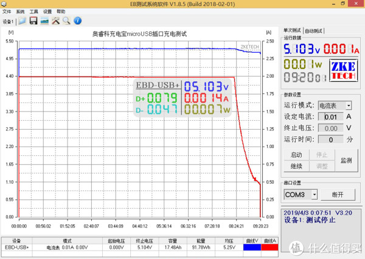
Task: Save data with the floppy disk icon
Action: point(33,21)
